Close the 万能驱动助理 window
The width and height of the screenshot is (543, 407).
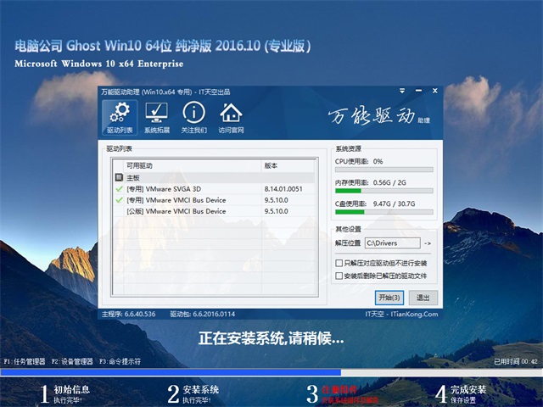435,91
